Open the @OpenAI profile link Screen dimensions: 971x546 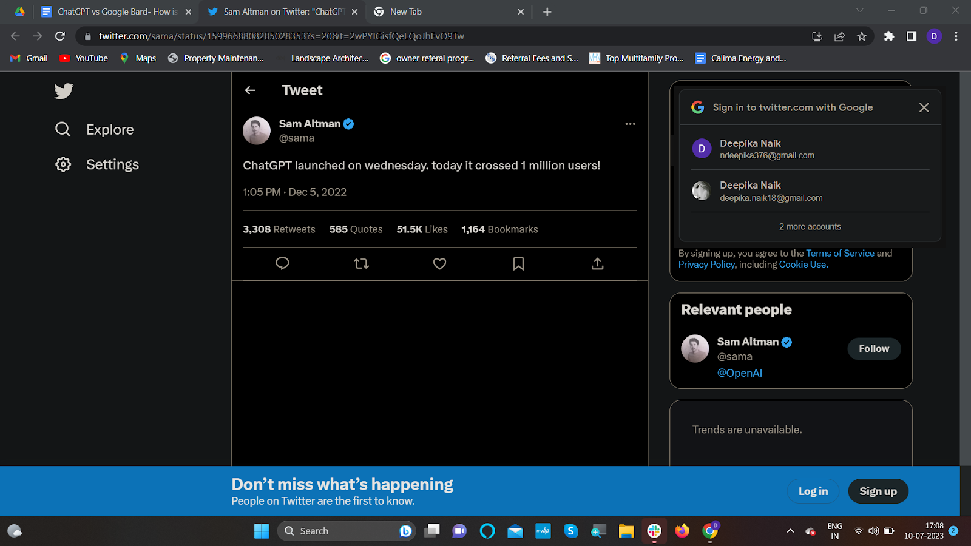740,373
